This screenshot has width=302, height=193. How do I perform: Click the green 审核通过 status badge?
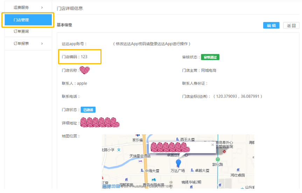(210, 57)
